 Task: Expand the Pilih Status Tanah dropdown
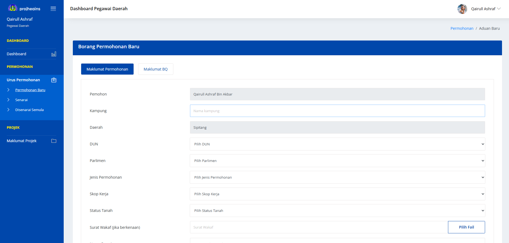[x=337, y=211]
